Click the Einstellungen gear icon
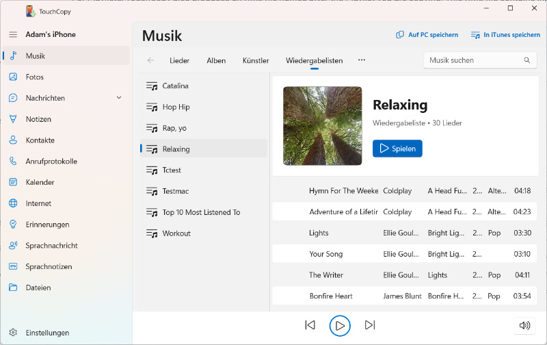 point(13,333)
